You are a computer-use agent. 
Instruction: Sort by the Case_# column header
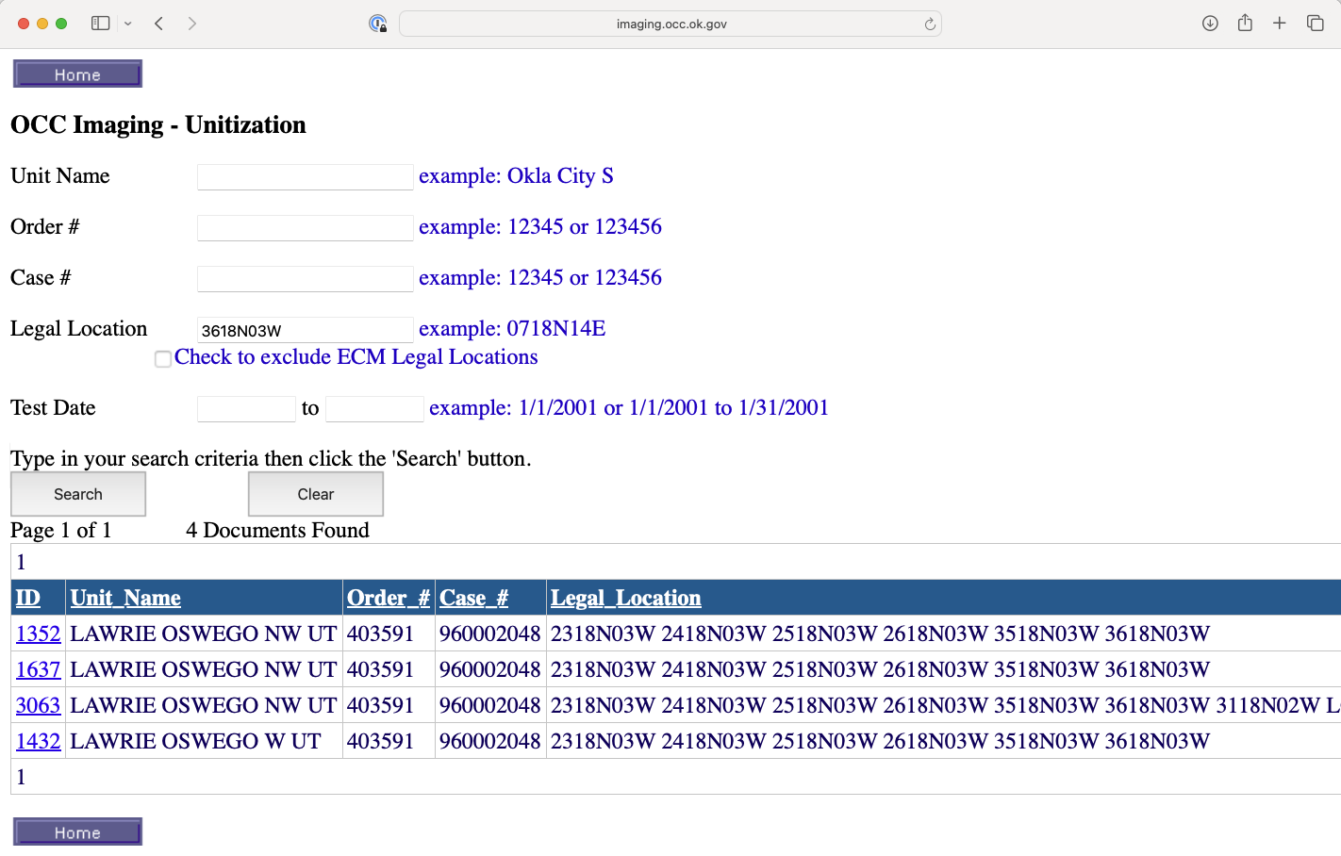click(x=473, y=598)
